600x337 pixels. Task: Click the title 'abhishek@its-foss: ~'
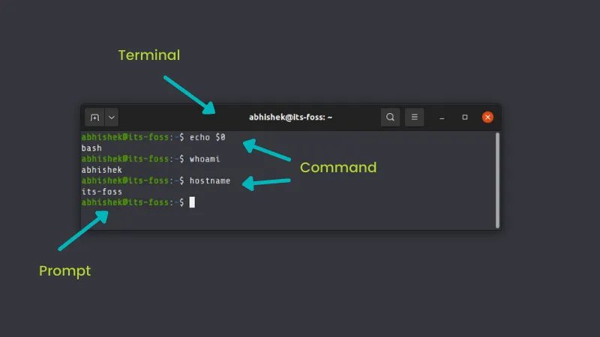click(290, 118)
